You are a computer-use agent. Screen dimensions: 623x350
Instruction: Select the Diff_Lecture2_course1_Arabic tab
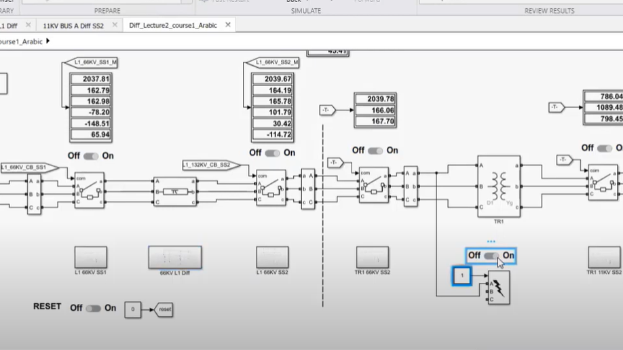[173, 25]
